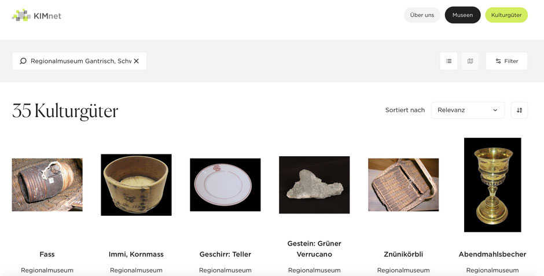Viewport: 544px width, 276px height.
Task: Toggle sort direction icon
Action: pyautogui.click(x=519, y=111)
